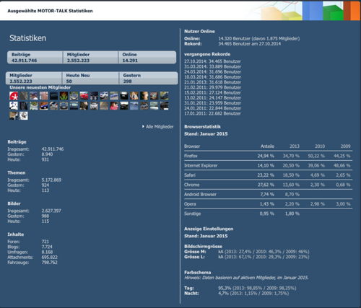Screen dimensions: 361x308
Task: Open the avatar of person in pink shirt
Action: pos(114,106)
